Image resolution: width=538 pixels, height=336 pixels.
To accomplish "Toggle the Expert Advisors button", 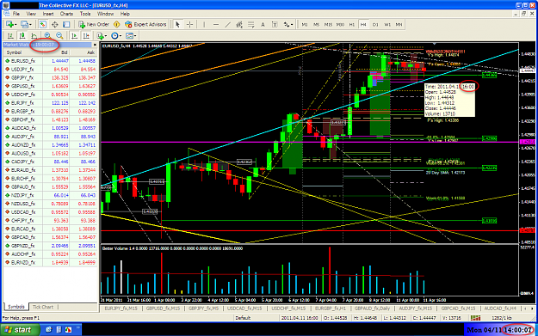I will coord(145,24).
